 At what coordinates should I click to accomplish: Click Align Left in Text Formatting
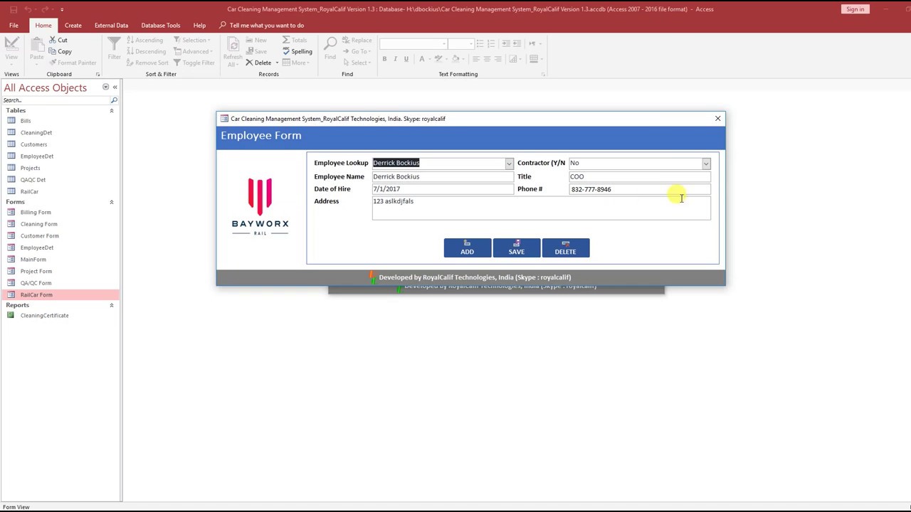(x=476, y=59)
